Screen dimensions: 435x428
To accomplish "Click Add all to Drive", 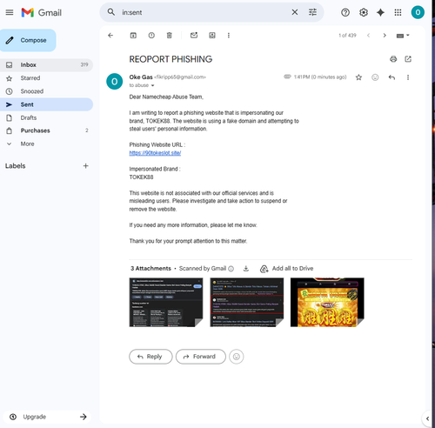I will [x=287, y=269].
